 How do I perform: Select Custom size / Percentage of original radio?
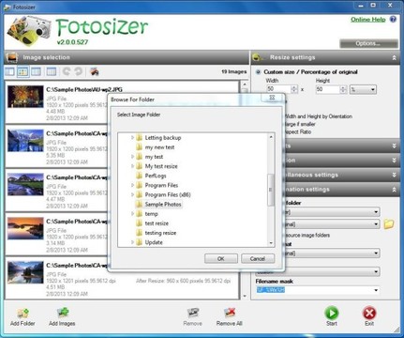(258, 72)
